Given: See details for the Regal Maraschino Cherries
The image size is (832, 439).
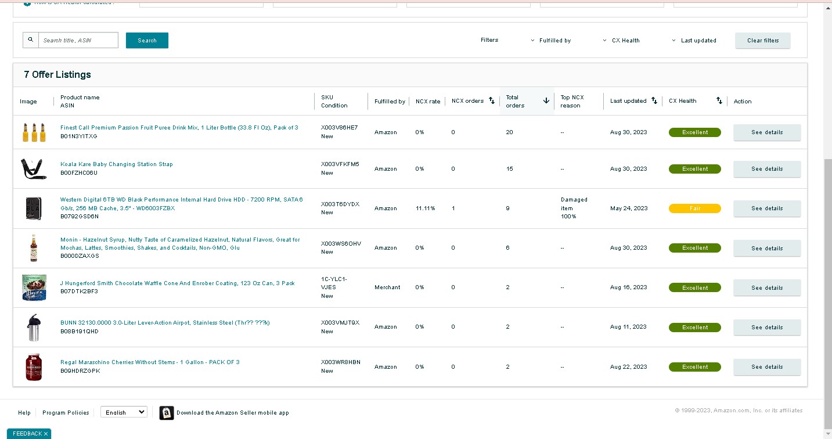Looking at the screenshot, I should [767, 367].
